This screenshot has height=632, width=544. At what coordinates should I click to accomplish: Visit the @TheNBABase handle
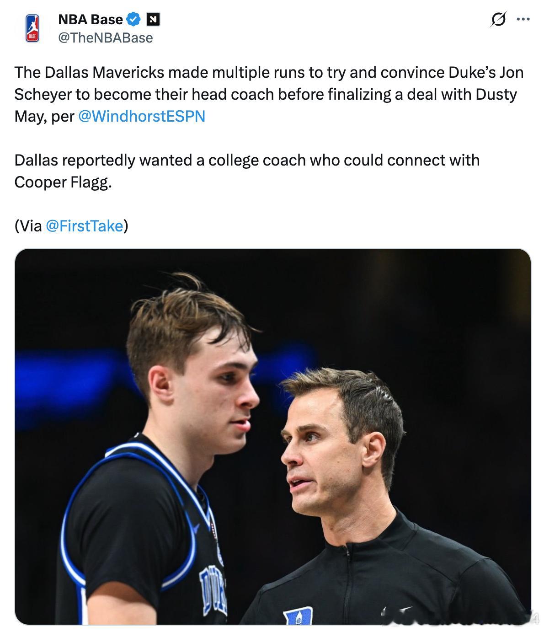click(x=106, y=38)
